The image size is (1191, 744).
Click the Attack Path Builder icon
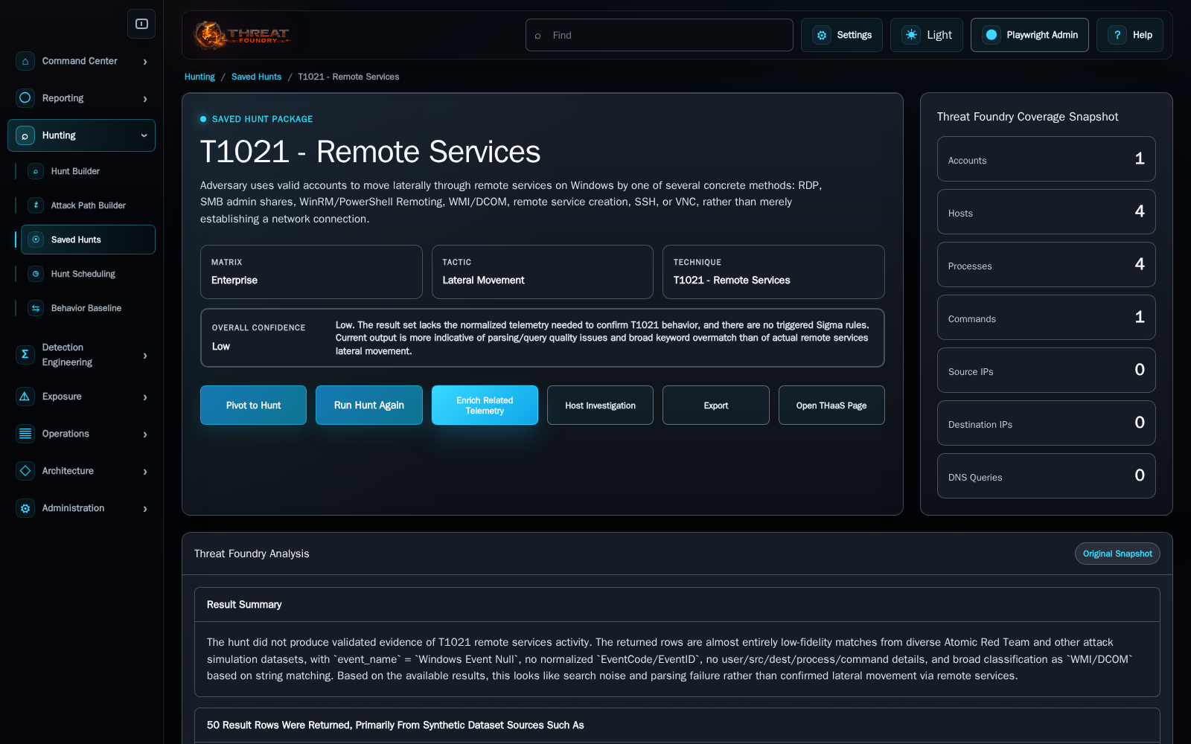36,205
